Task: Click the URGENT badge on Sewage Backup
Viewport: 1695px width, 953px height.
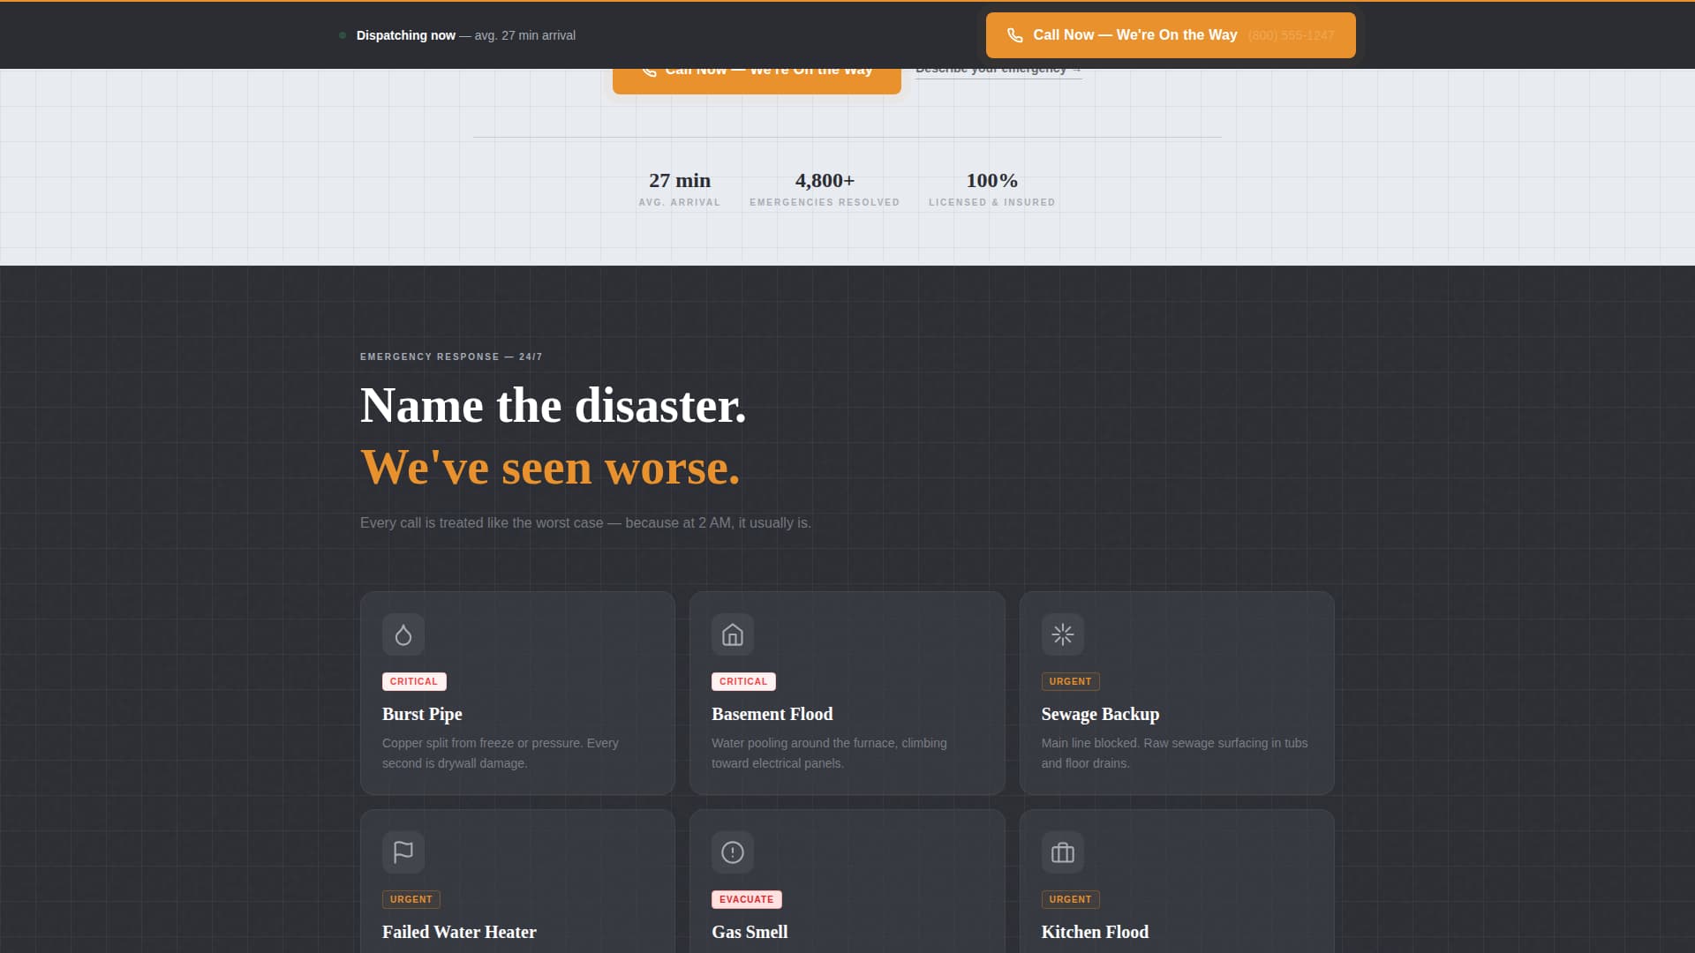Action: [1070, 681]
